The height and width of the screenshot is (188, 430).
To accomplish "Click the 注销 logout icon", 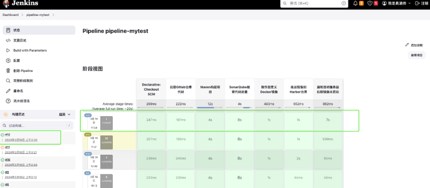I will click(x=417, y=3).
